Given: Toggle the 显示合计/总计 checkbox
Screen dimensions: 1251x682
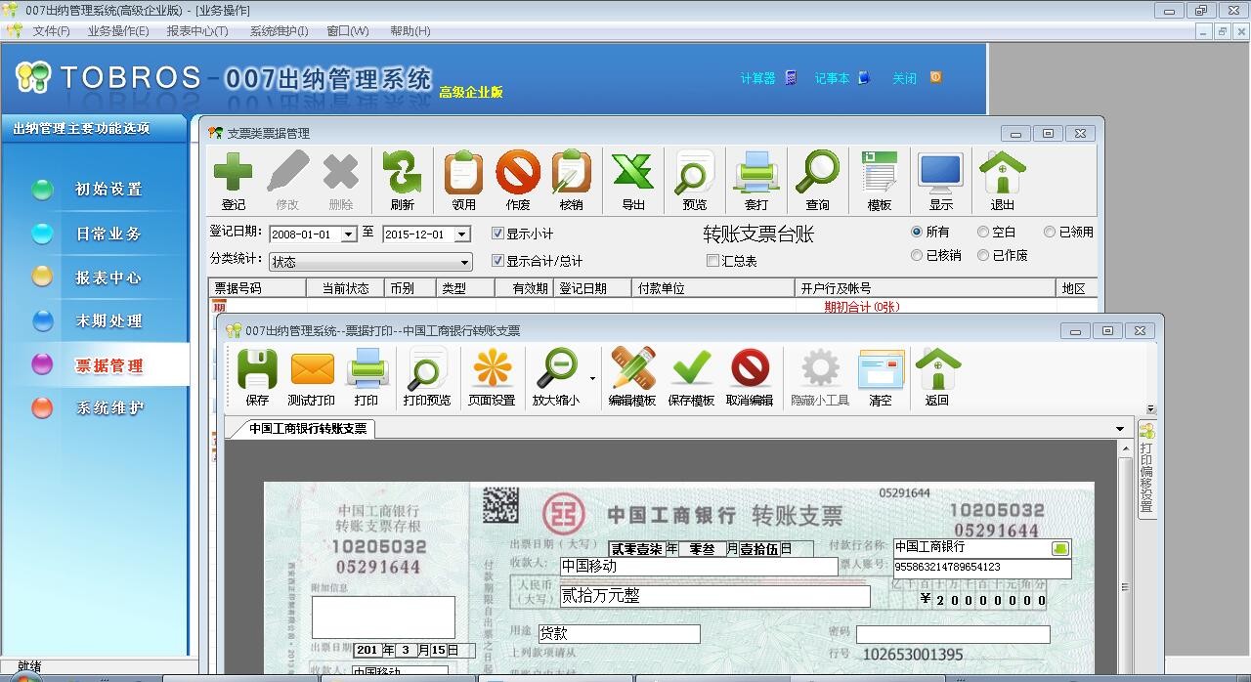Looking at the screenshot, I should [497, 261].
